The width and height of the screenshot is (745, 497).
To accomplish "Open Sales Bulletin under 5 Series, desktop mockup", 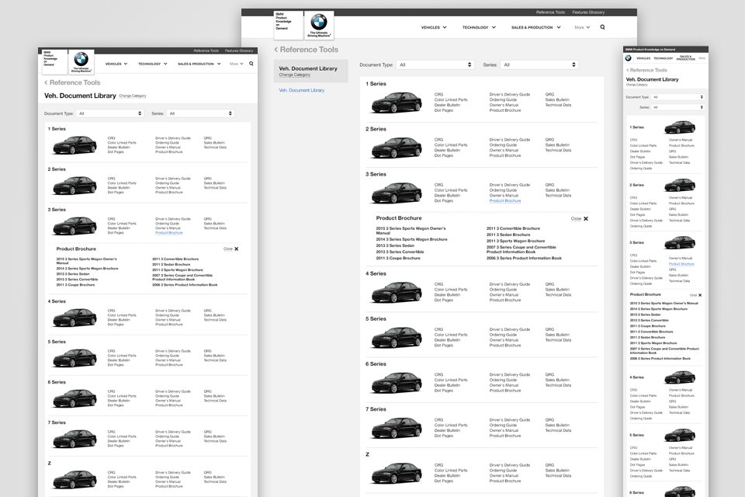I will [557, 335].
